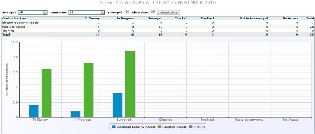
Task: Open Electronic Security Assets To Survey count 2
Action: [x=98, y=23]
